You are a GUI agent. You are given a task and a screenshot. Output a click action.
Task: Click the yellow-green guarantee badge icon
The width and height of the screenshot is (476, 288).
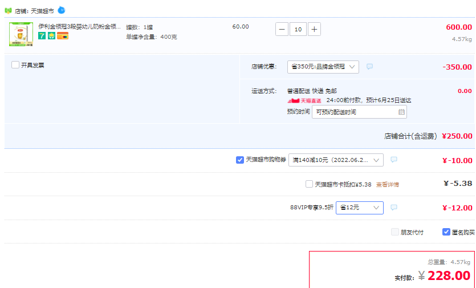52,36
